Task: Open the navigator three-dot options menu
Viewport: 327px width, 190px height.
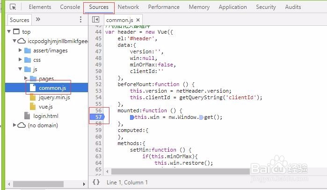Action: 81,20
